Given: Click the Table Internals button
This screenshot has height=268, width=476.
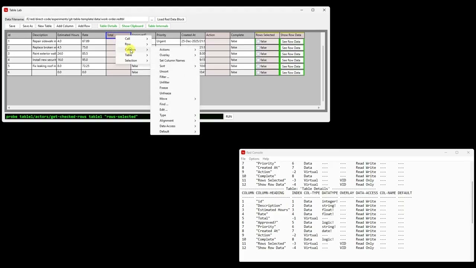Looking at the screenshot, I should [x=158, y=26].
